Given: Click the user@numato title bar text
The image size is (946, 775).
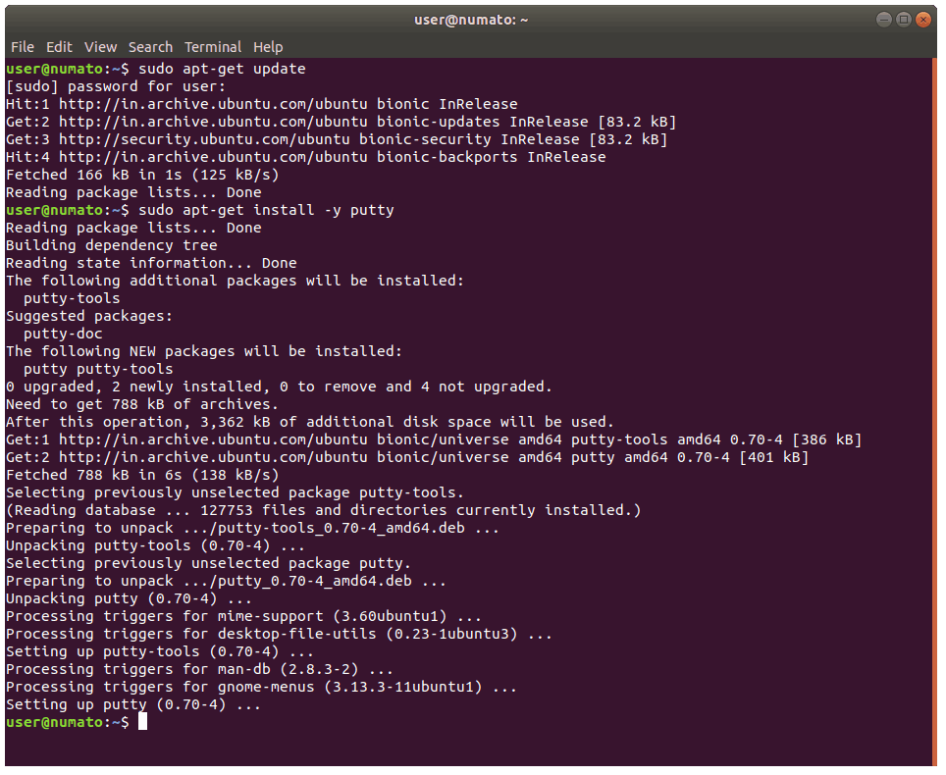Looking at the screenshot, I should pyautogui.click(x=473, y=20).
